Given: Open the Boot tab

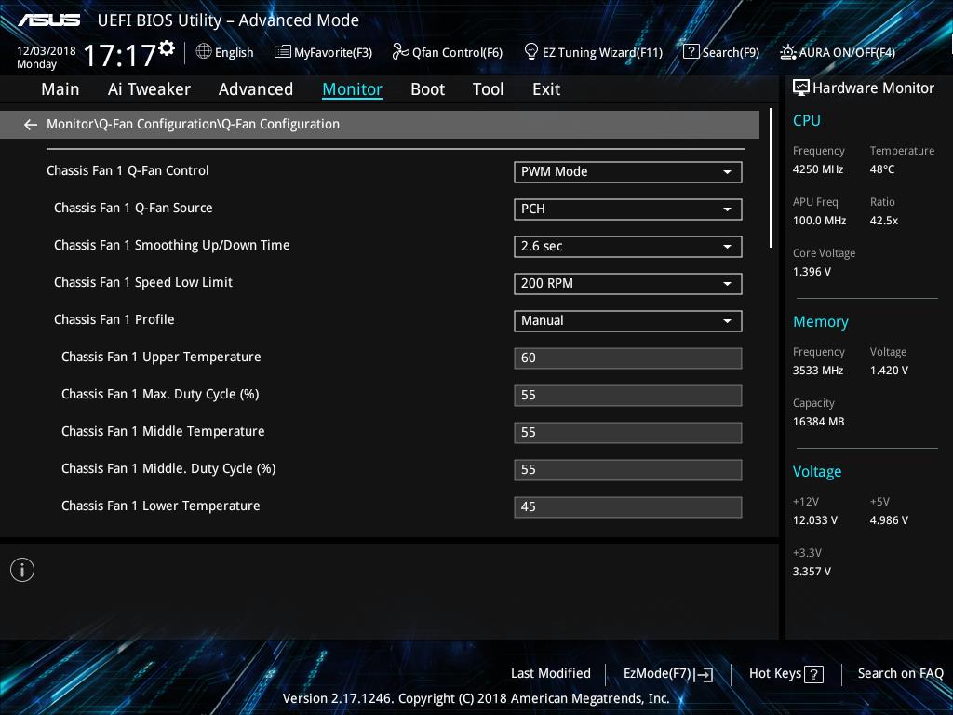Looking at the screenshot, I should 428,89.
